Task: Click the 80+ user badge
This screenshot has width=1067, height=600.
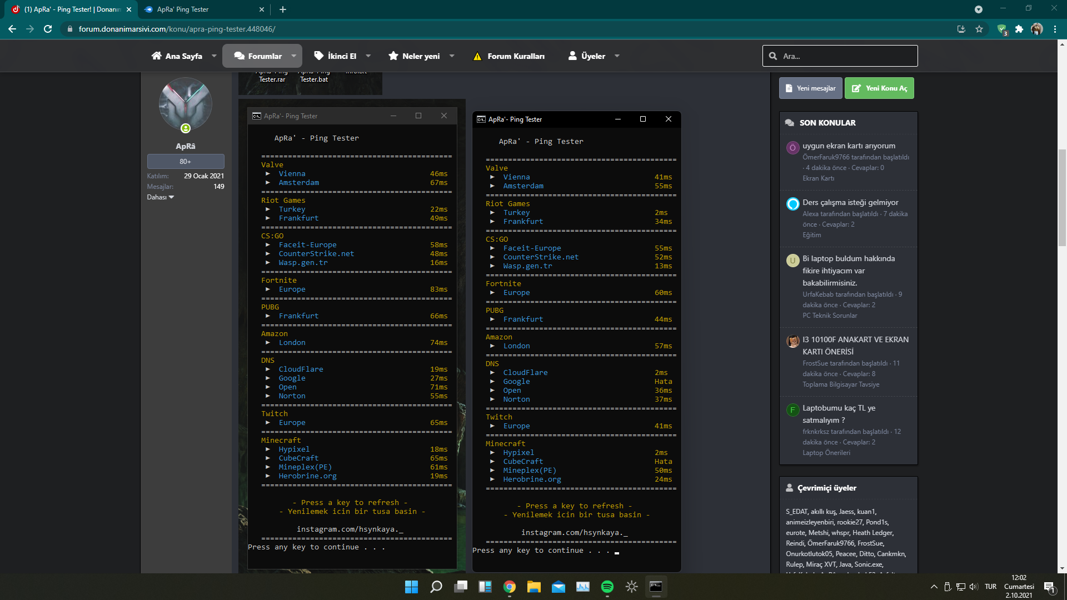Action: click(x=186, y=162)
